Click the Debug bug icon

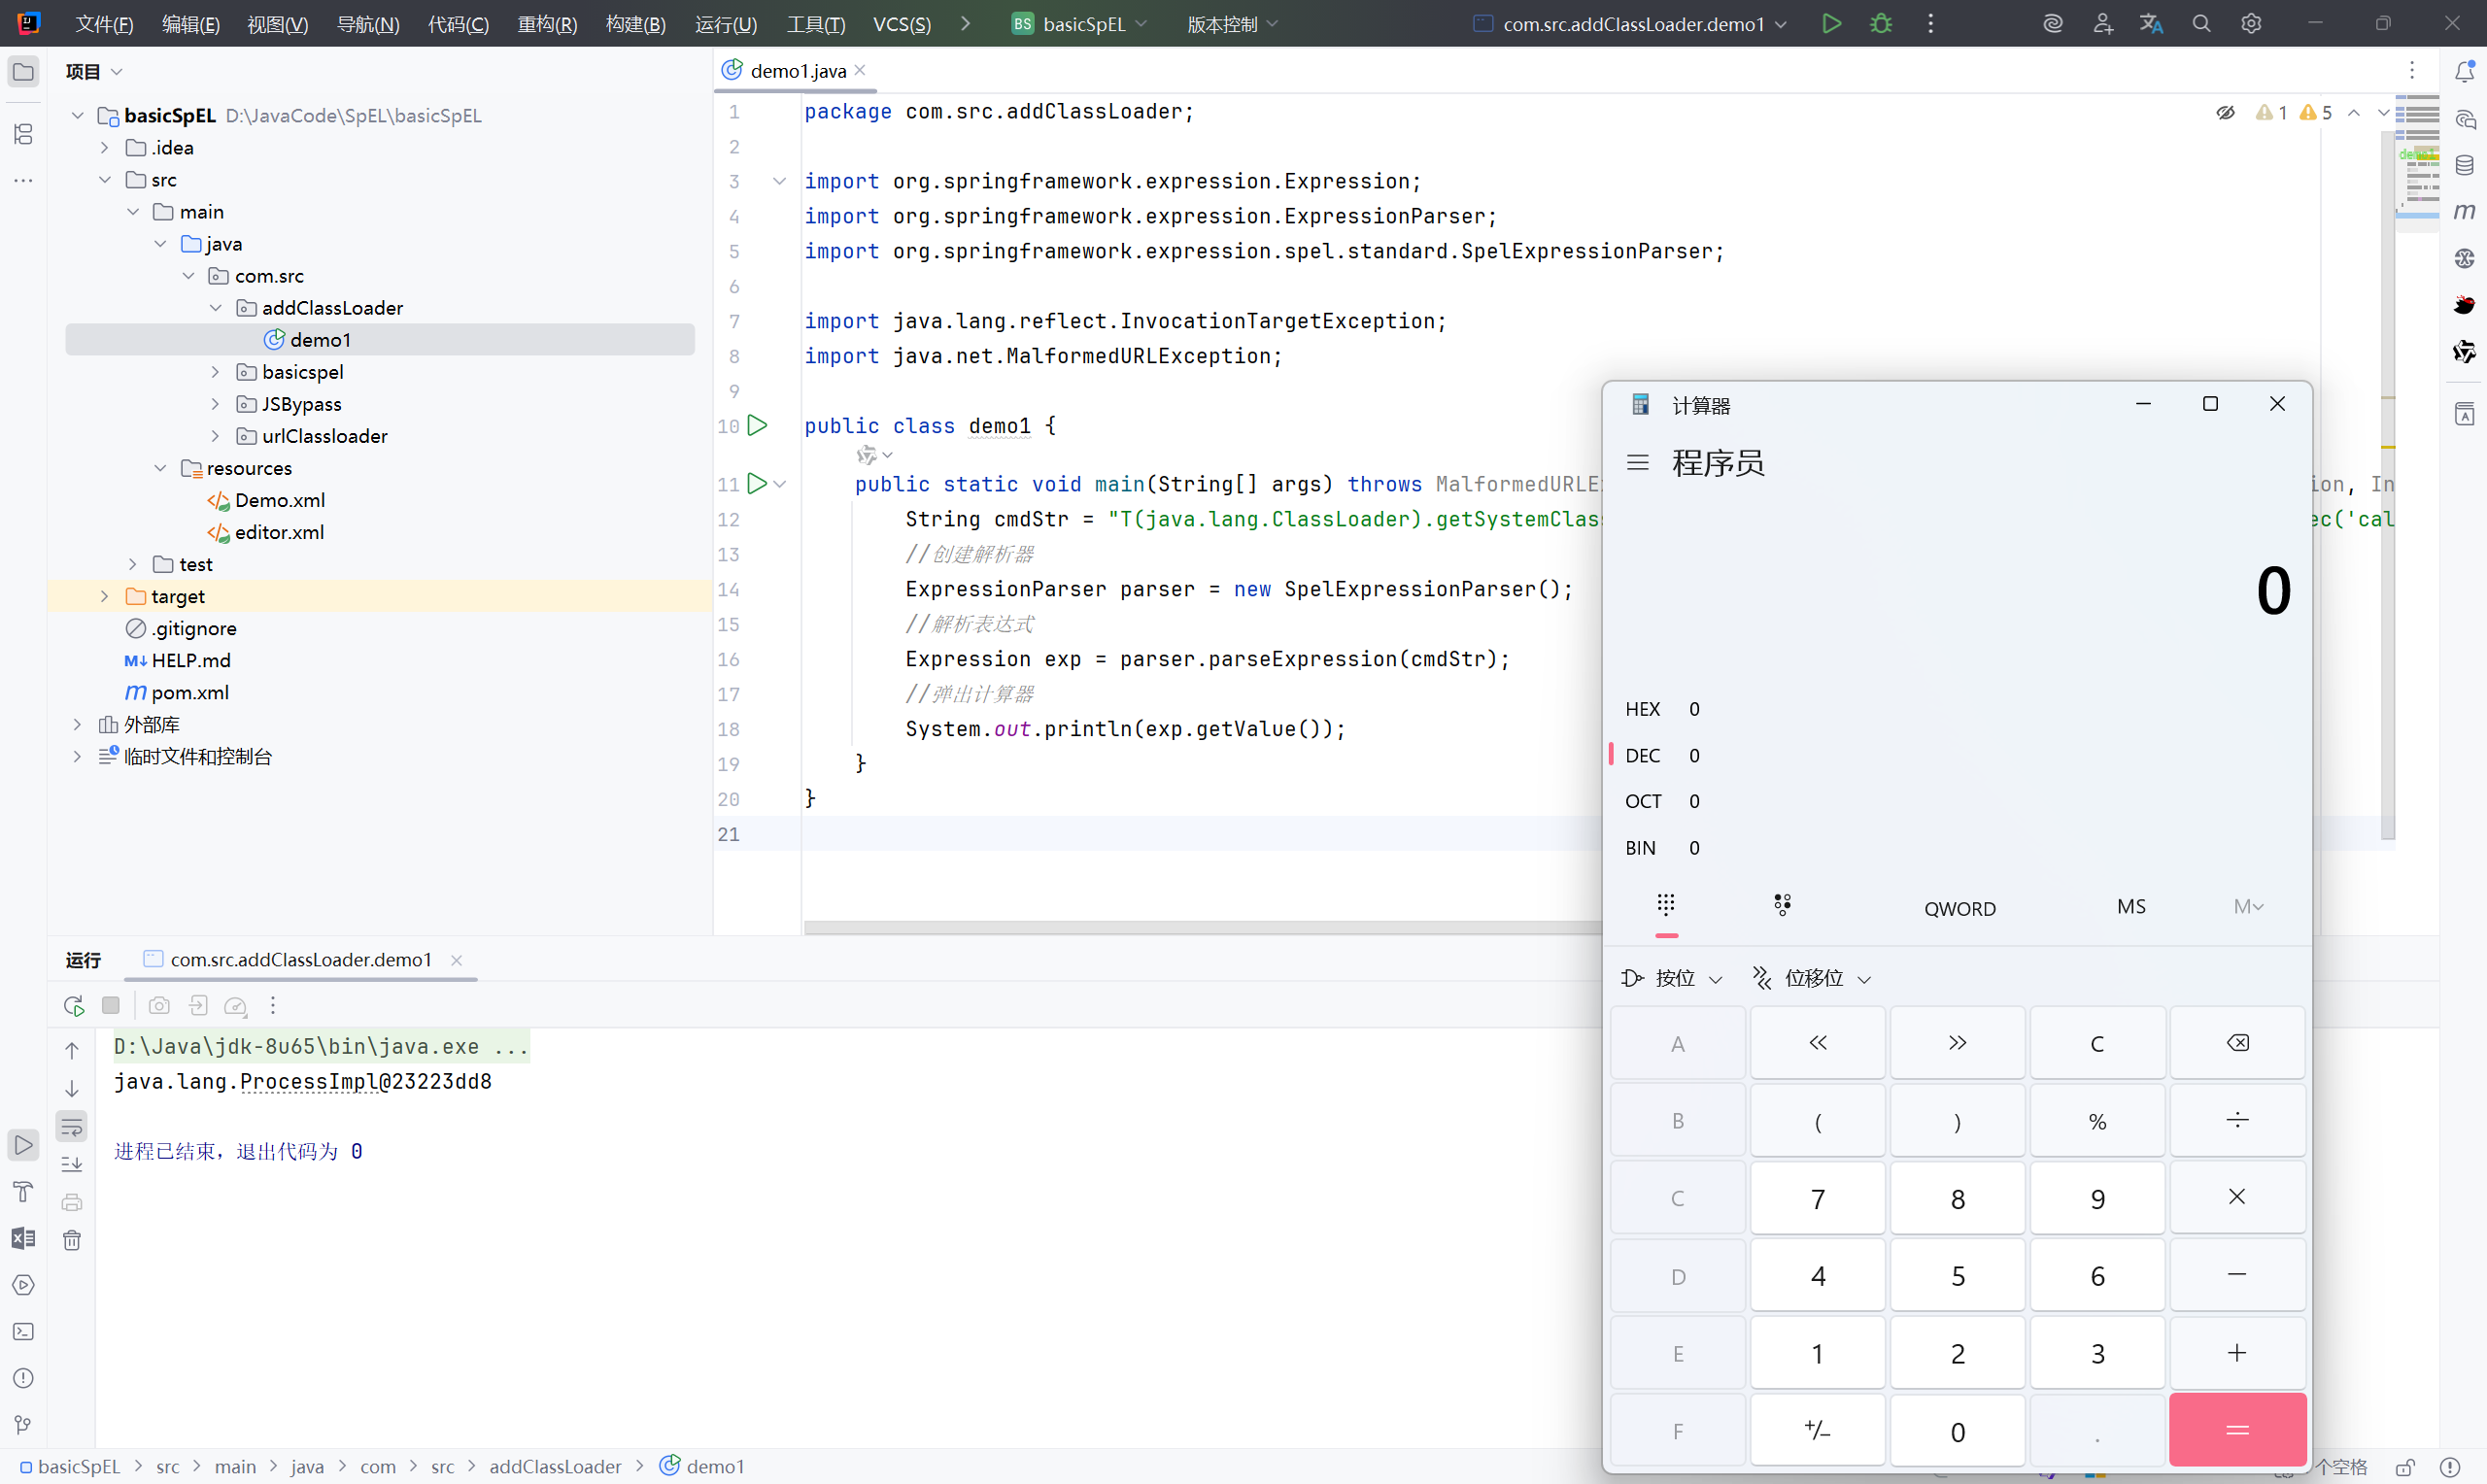click(x=1881, y=24)
